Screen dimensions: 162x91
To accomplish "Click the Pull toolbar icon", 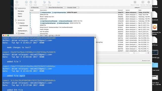I will tap(26, 2).
